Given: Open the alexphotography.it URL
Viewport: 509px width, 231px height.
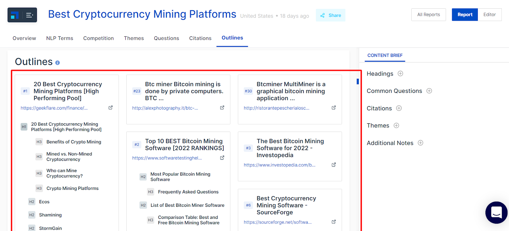Looking at the screenshot, I should tap(165, 108).
